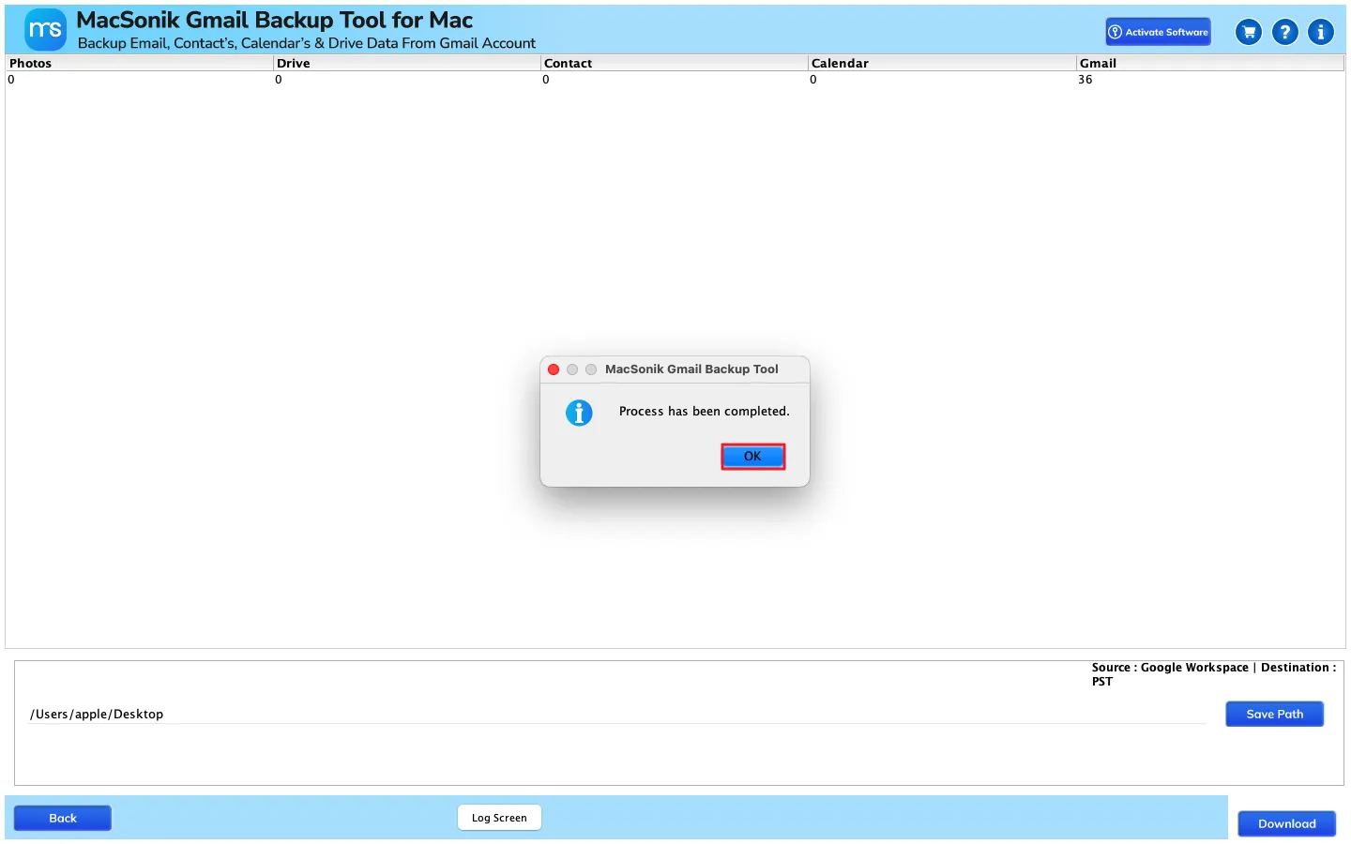This screenshot has height=844, width=1351.
Task: Open the help question mark icon
Action: pyautogui.click(x=1285, y=32)
